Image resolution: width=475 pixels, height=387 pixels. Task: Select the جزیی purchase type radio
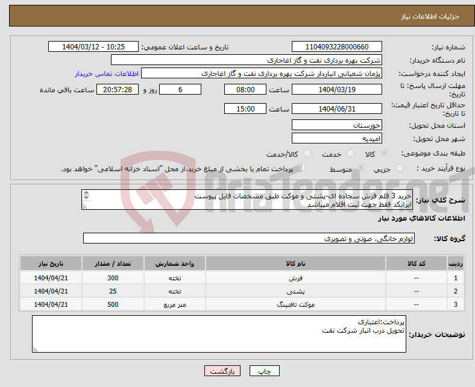pos(400,168)
